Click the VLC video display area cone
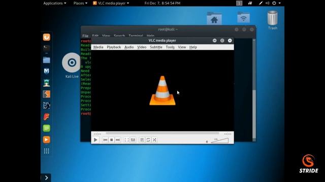 (162, 90)
